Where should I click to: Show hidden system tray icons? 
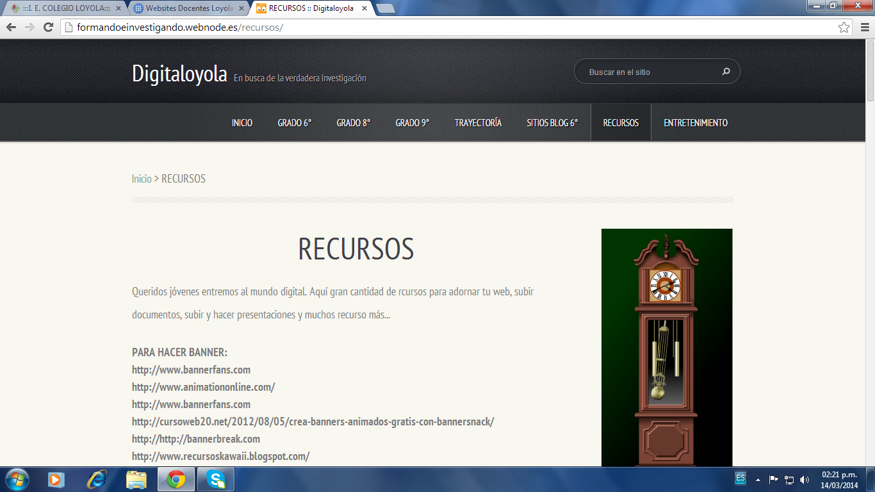click(x=758, y=480)
